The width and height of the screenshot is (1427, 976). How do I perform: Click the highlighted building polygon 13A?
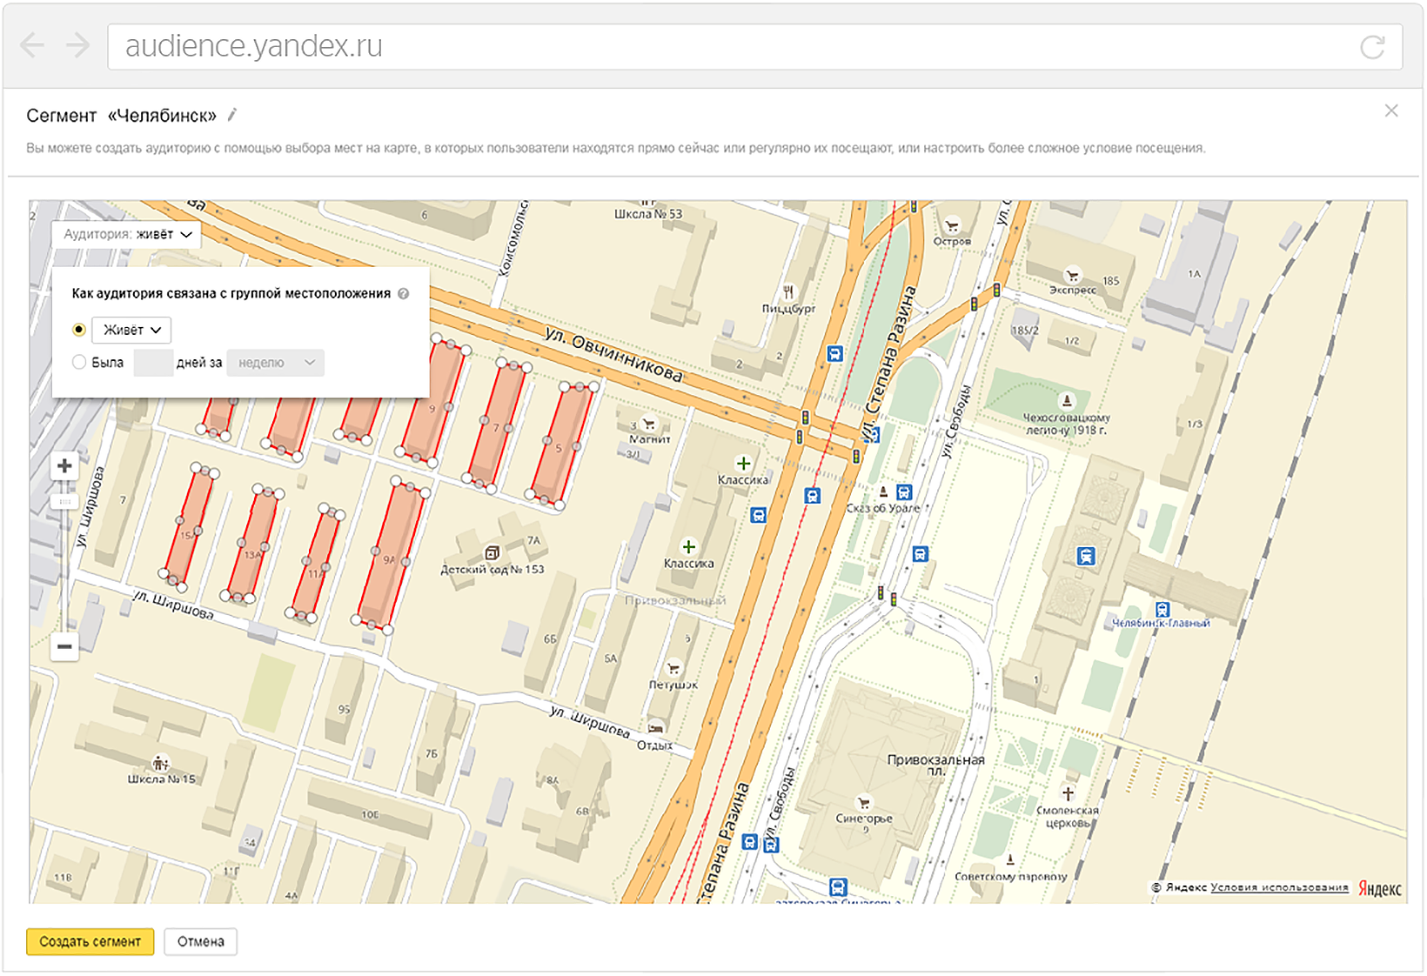(253, 545)
